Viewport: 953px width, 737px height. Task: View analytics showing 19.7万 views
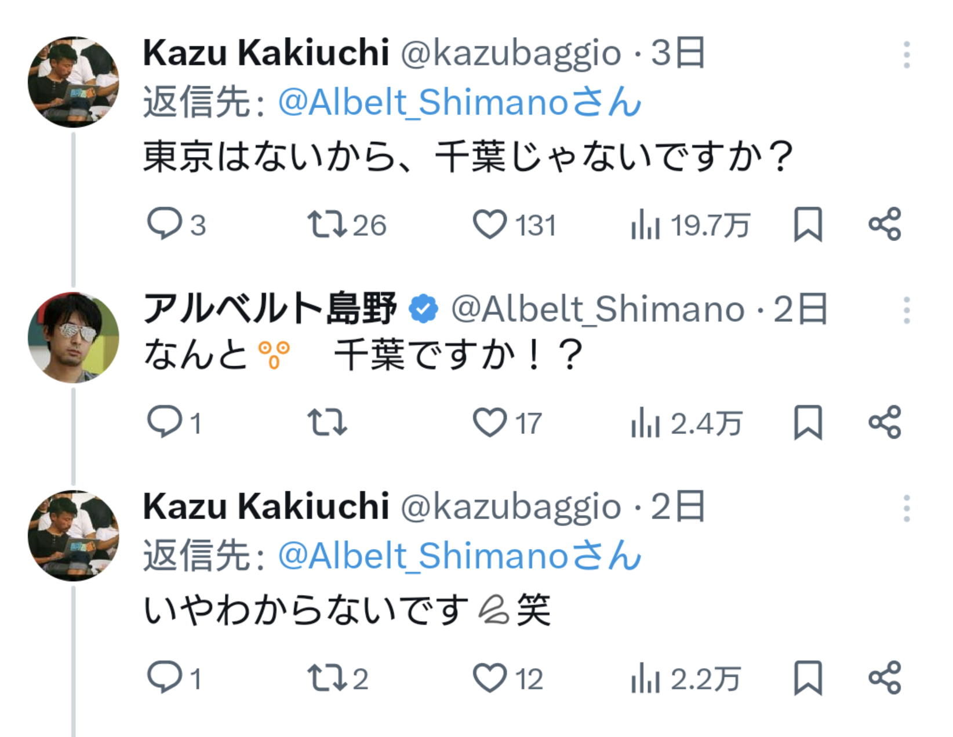645,224
